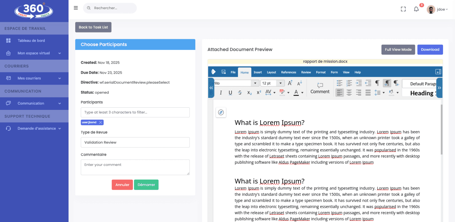Screen dimensions: 455x222
Task: Toggle the hamburger sidebar menu
Action: pyautogui.click(x=76, y=8)
